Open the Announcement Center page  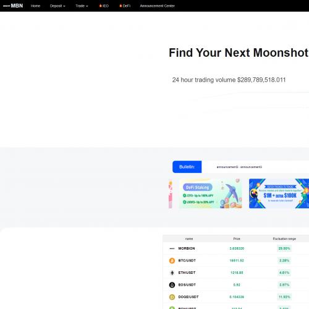(x=157, y=6)
